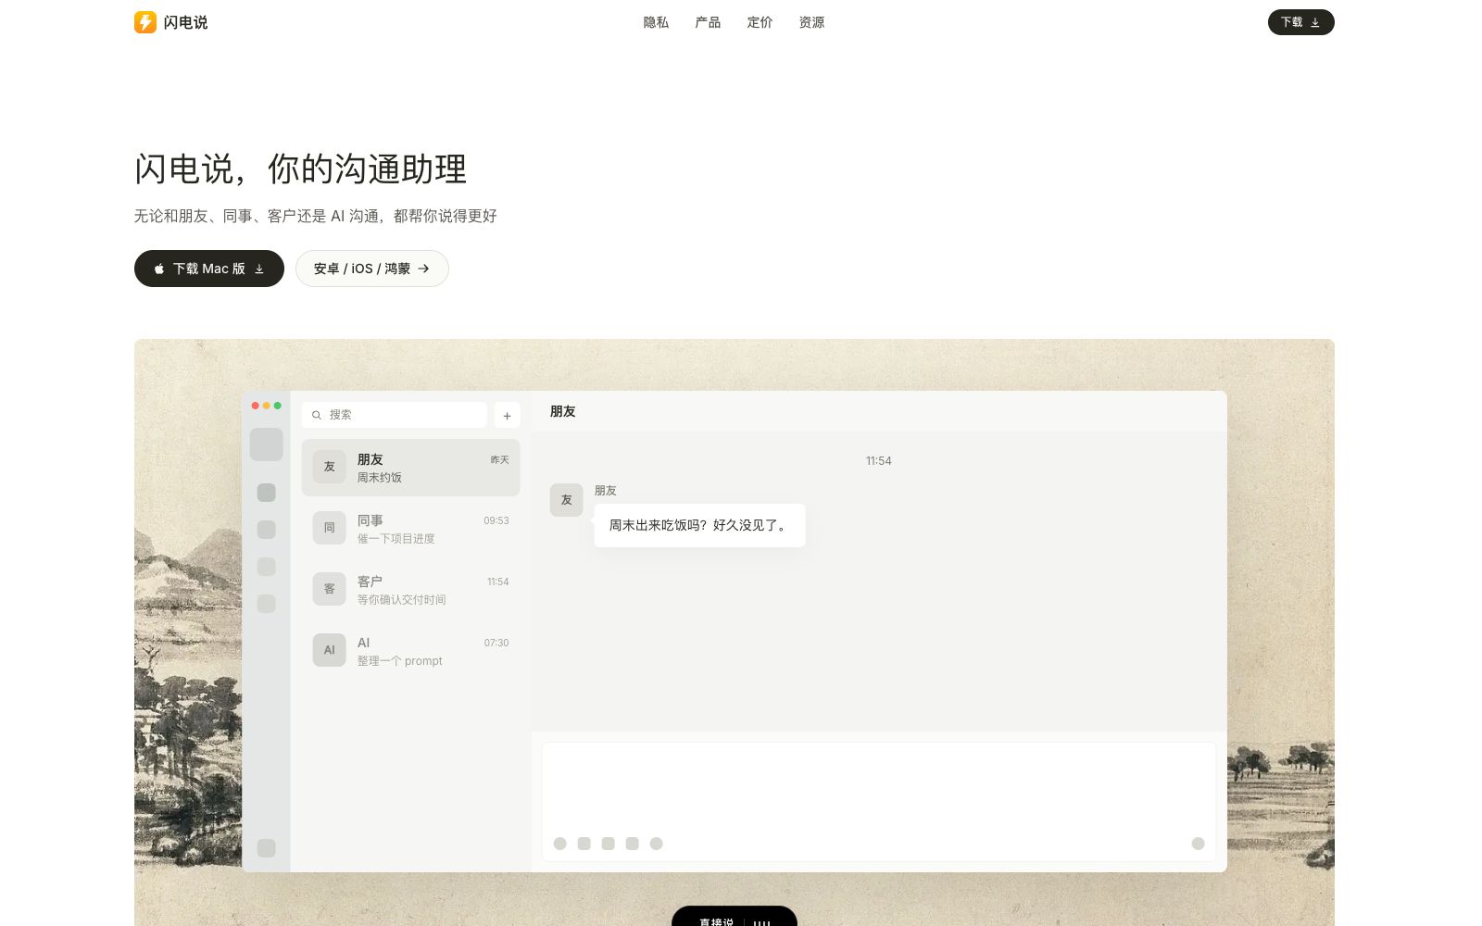The height and width of the screenshot is (926, 1482).
Task: Click the plus icon beside search
Action: 507,416
